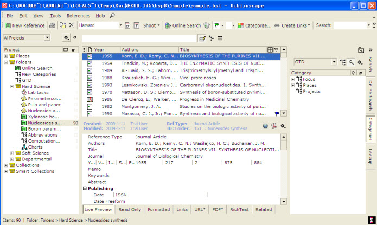This screenshot has width=377, height=225.
Task: Open the References menu
Action: click(78, 16)
